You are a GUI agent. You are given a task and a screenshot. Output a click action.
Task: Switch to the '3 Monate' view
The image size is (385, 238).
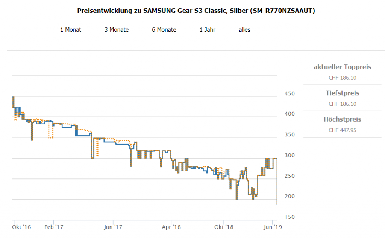pos(117,30)
